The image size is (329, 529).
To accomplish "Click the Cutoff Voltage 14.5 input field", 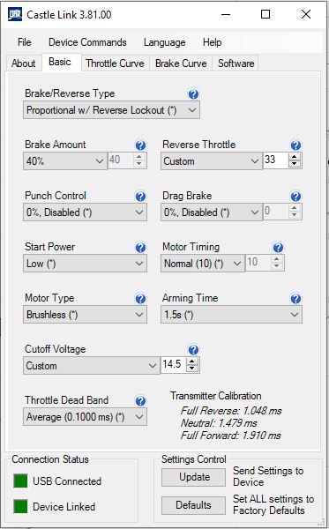I will pos(174,364).
